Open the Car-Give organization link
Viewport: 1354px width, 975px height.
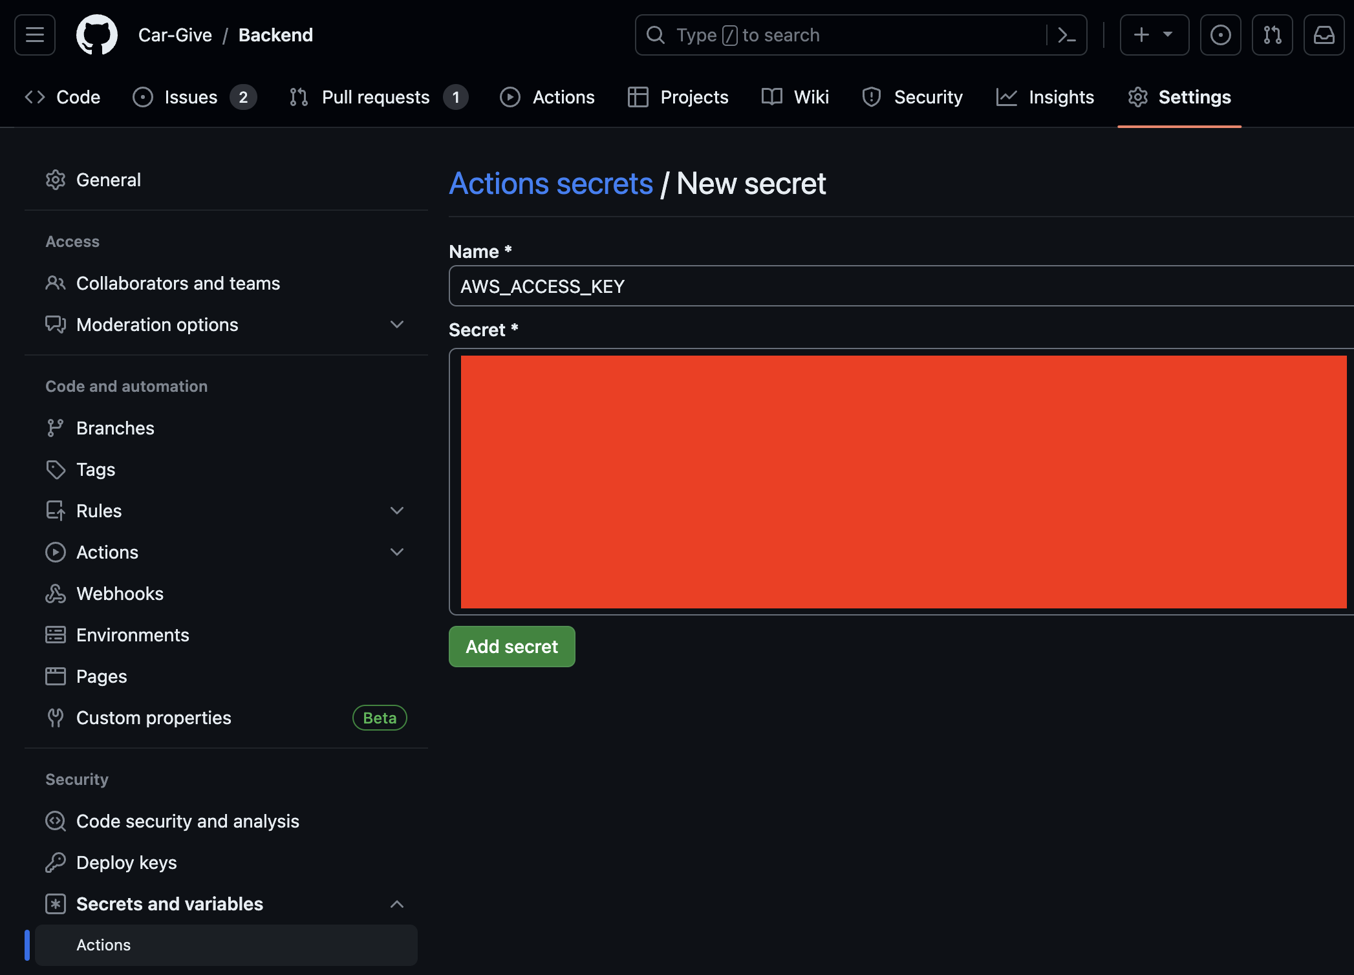[x=175, y=35]
